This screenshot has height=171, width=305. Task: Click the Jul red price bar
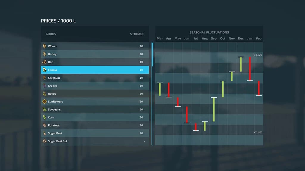pyautogui.click(x=196, y=127)
